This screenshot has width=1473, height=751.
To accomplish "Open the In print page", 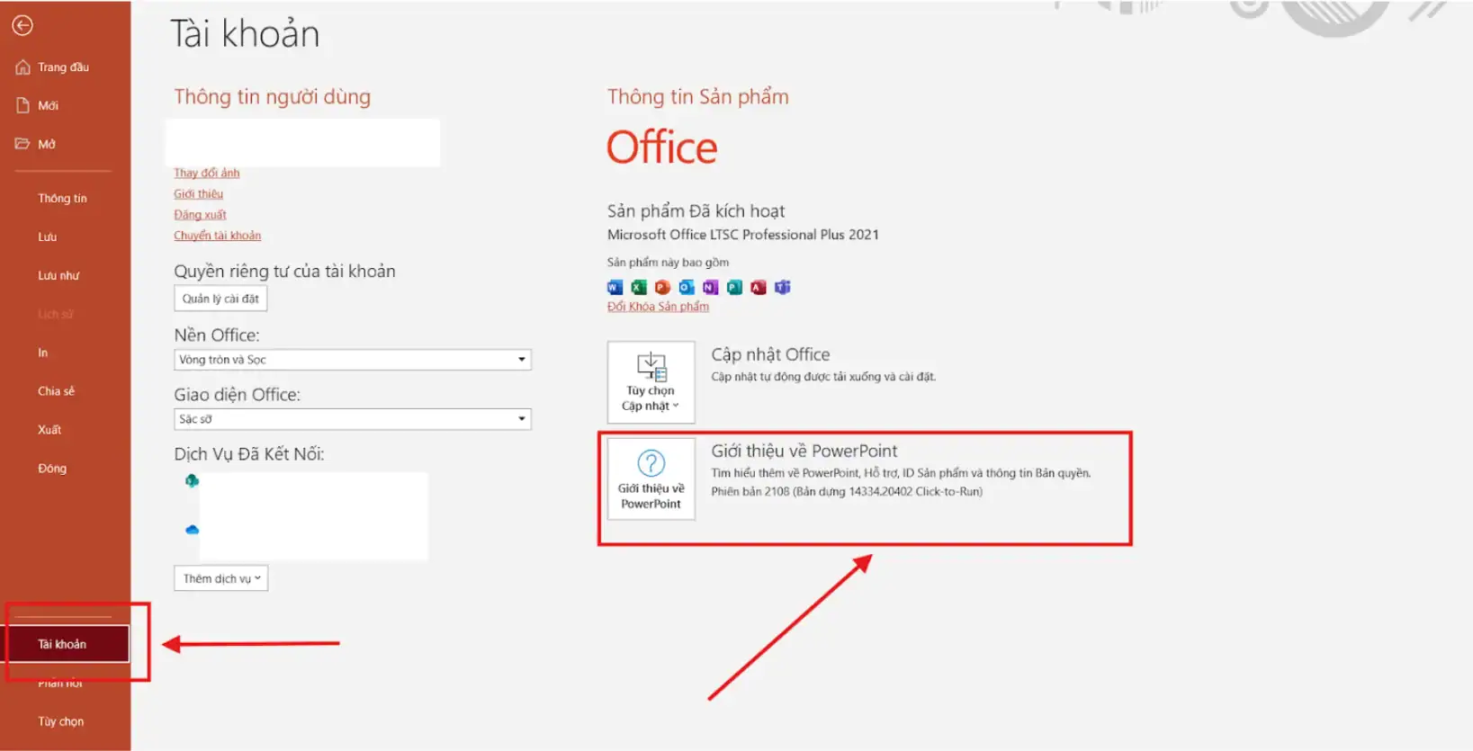I will click(x=42, y=353).
